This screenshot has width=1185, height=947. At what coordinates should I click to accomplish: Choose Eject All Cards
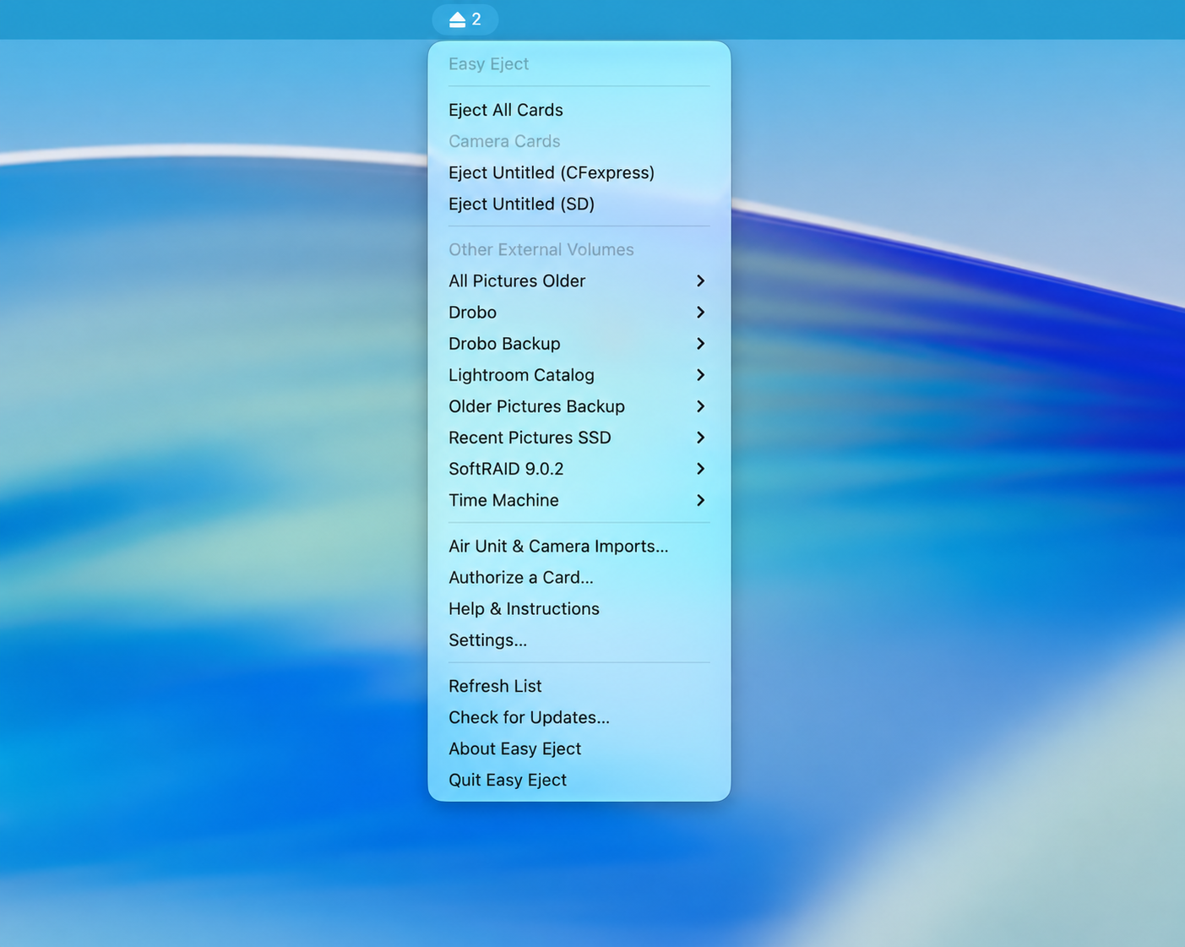click(579, 110)
